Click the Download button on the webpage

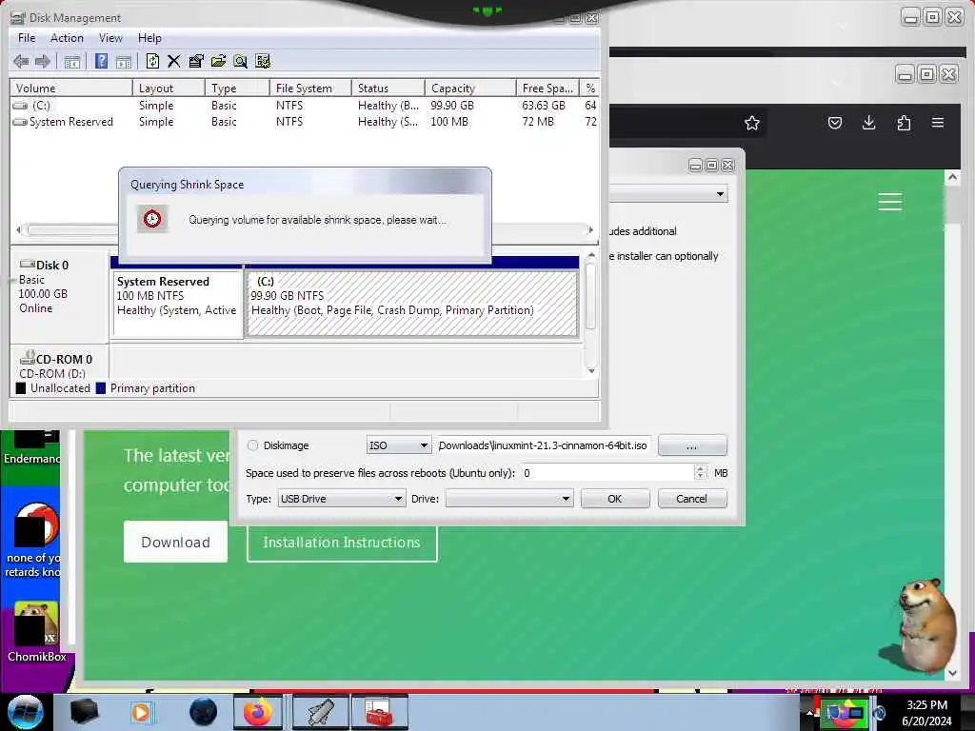point(175,542)
